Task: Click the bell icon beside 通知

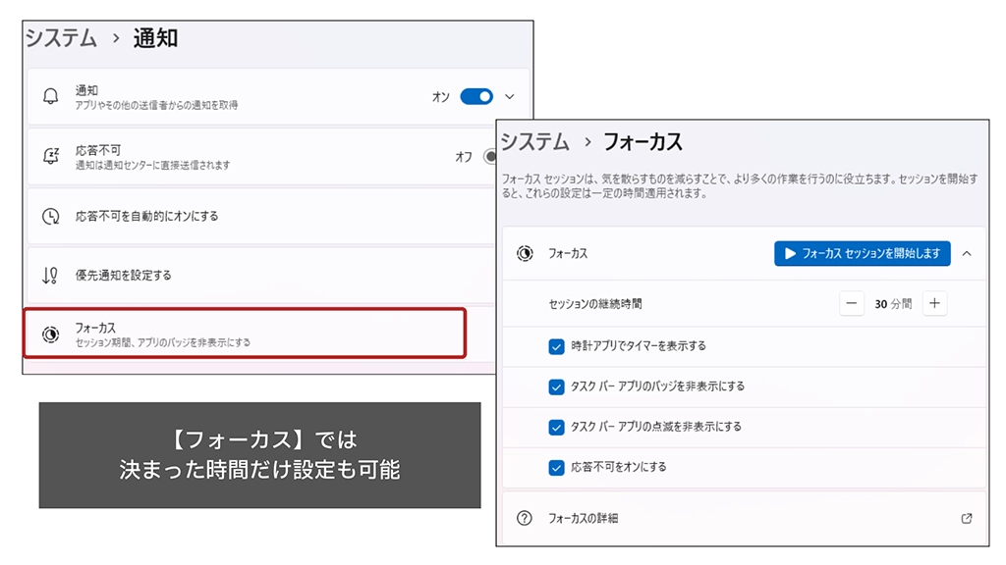Action: 51,97
